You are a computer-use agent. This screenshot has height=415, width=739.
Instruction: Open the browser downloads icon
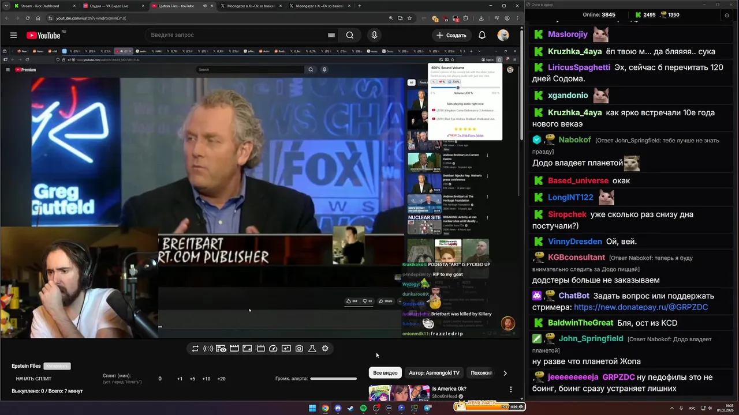(x=481, y=18)
